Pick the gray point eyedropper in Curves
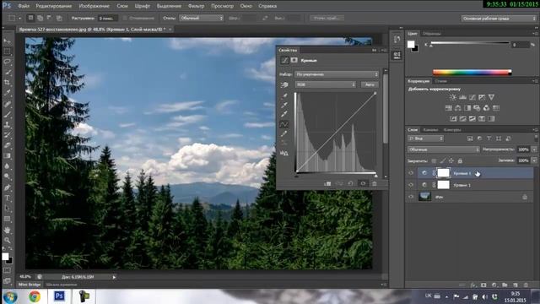The width and height of the screenshot is (540, 304). pyautogui.click(x=284, y=105)
